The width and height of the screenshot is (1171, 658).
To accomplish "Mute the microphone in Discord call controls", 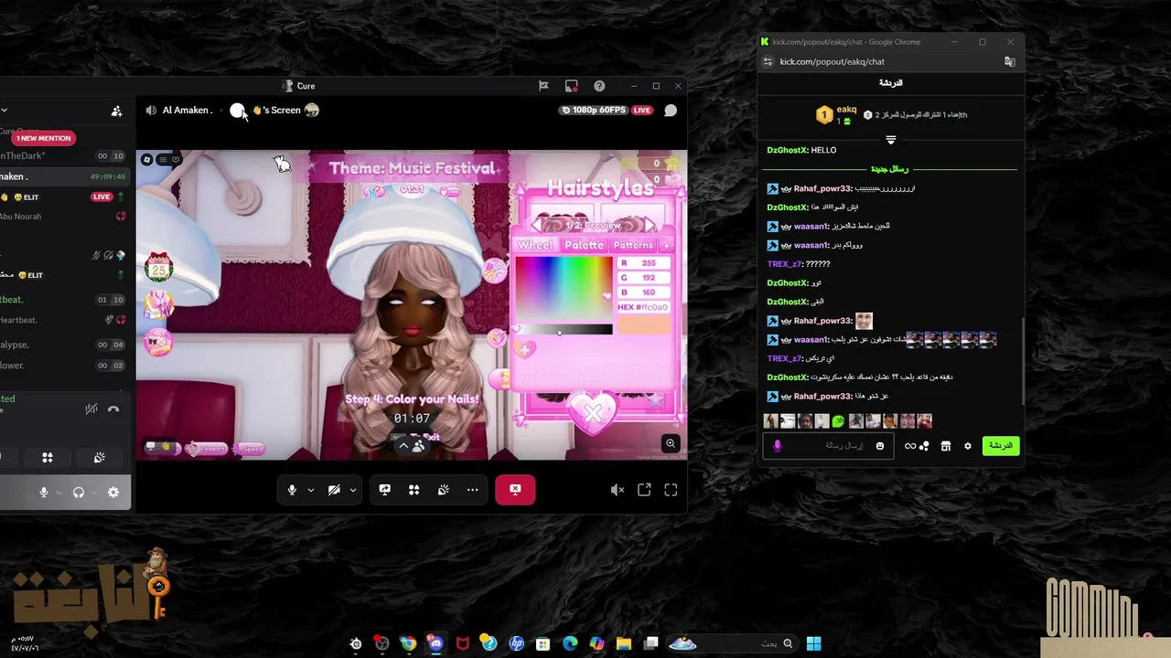I will coord(292,490).
